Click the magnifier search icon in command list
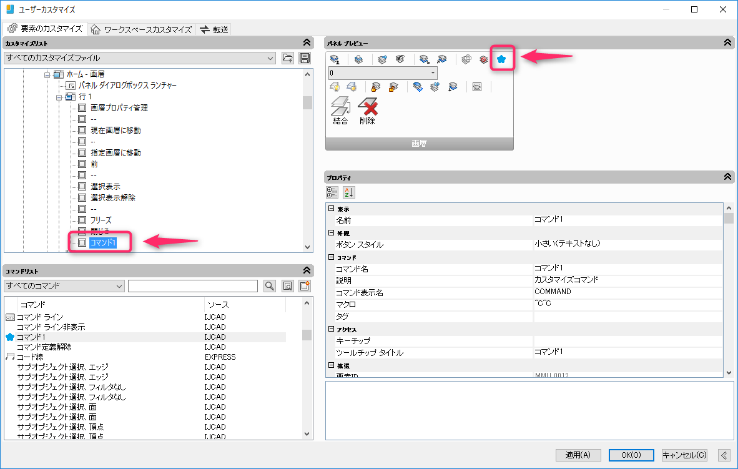 tap(270, 286)
